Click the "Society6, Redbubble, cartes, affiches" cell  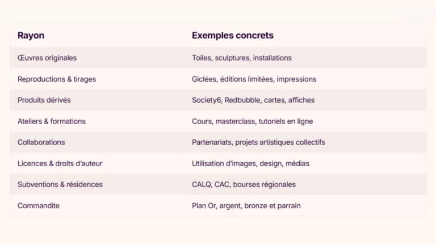pyautogui.click(x=253, y=100)
